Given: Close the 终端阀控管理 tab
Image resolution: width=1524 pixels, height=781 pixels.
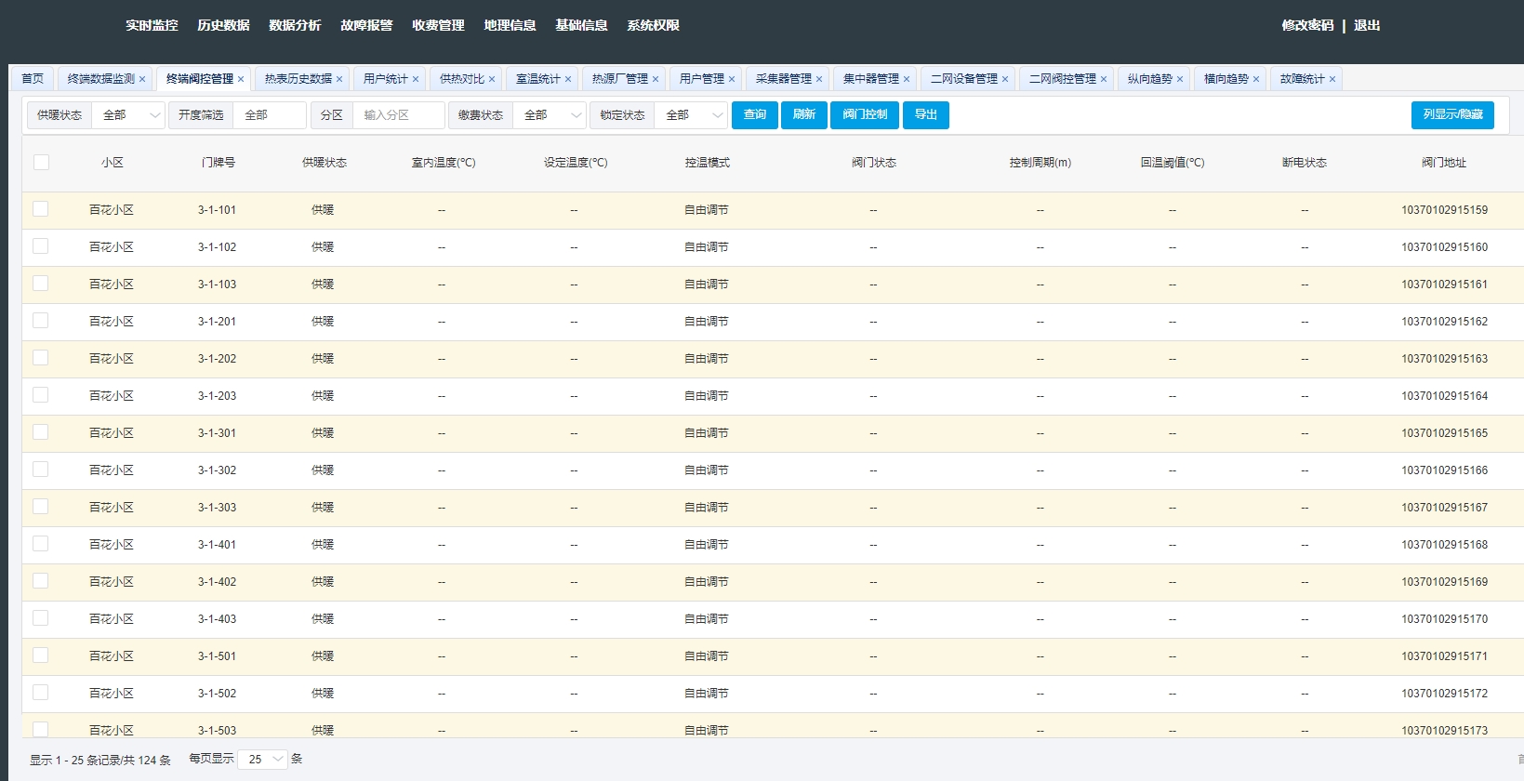Looking at the screenshot, I should click(241, 79).
